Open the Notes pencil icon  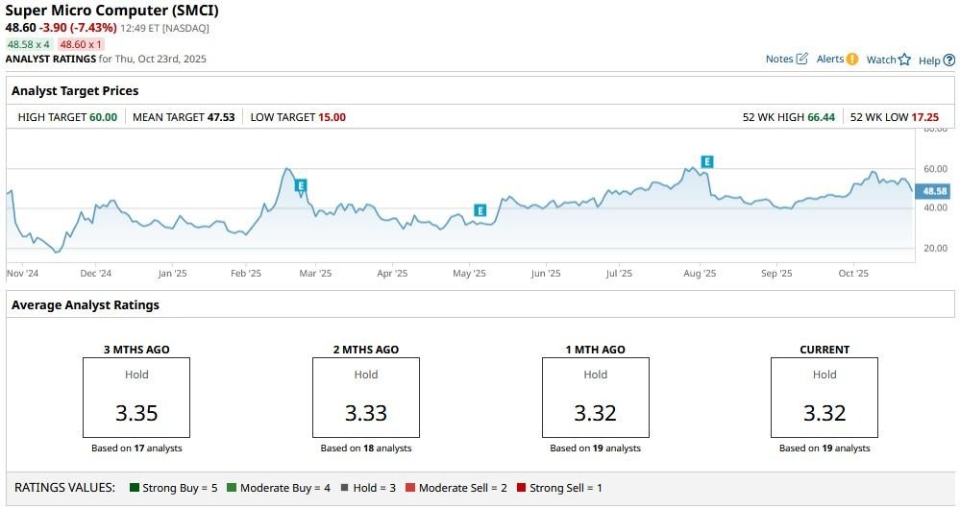tap(801, 59)
